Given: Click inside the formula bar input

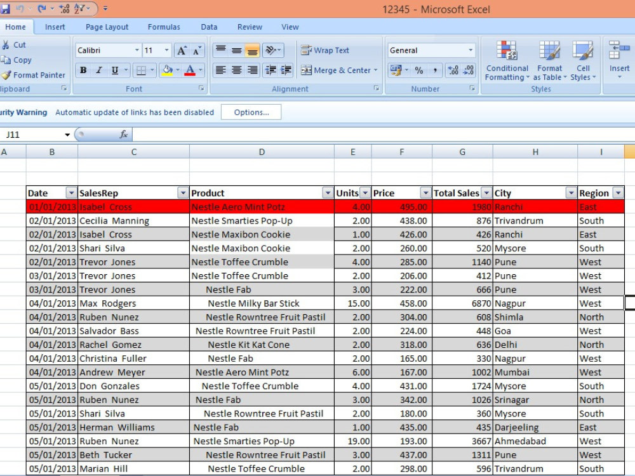Looking at the screenshot, I should 383,135.
